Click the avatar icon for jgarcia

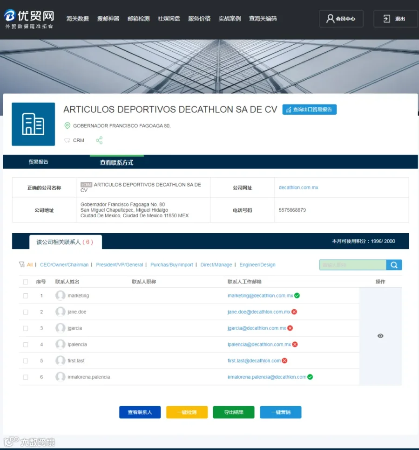click(x=60, y=328)
